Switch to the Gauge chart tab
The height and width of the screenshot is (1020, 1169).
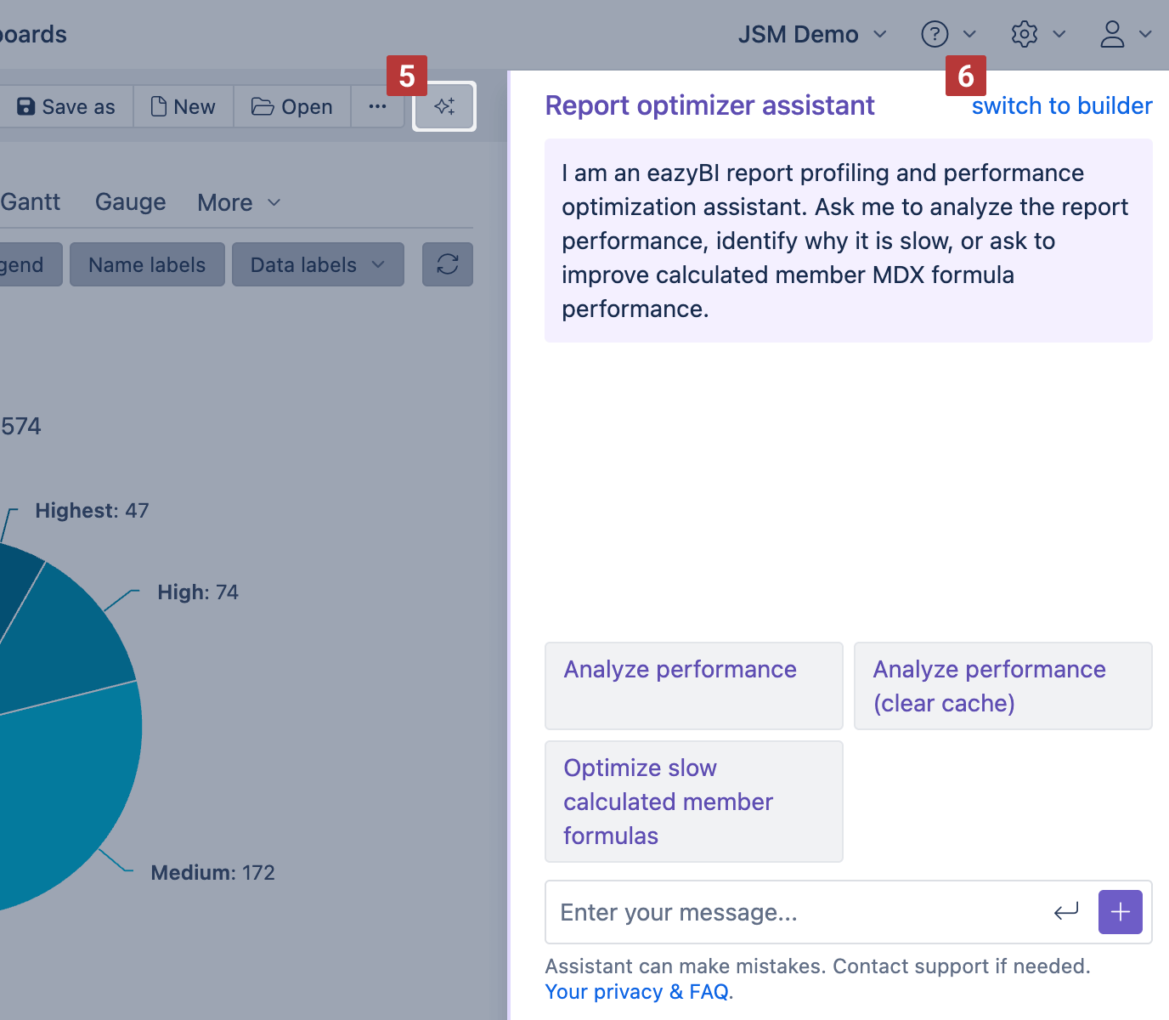(x=130, y=202)
